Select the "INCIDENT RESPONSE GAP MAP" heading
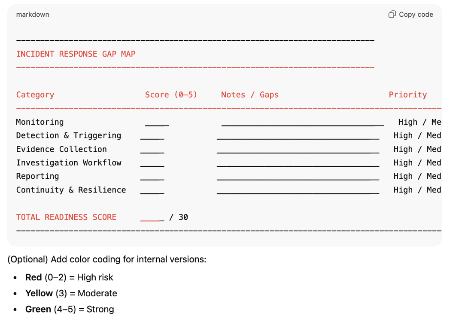Image resolution: width=456 pixels, height=325 pixels. pos(76,54)
